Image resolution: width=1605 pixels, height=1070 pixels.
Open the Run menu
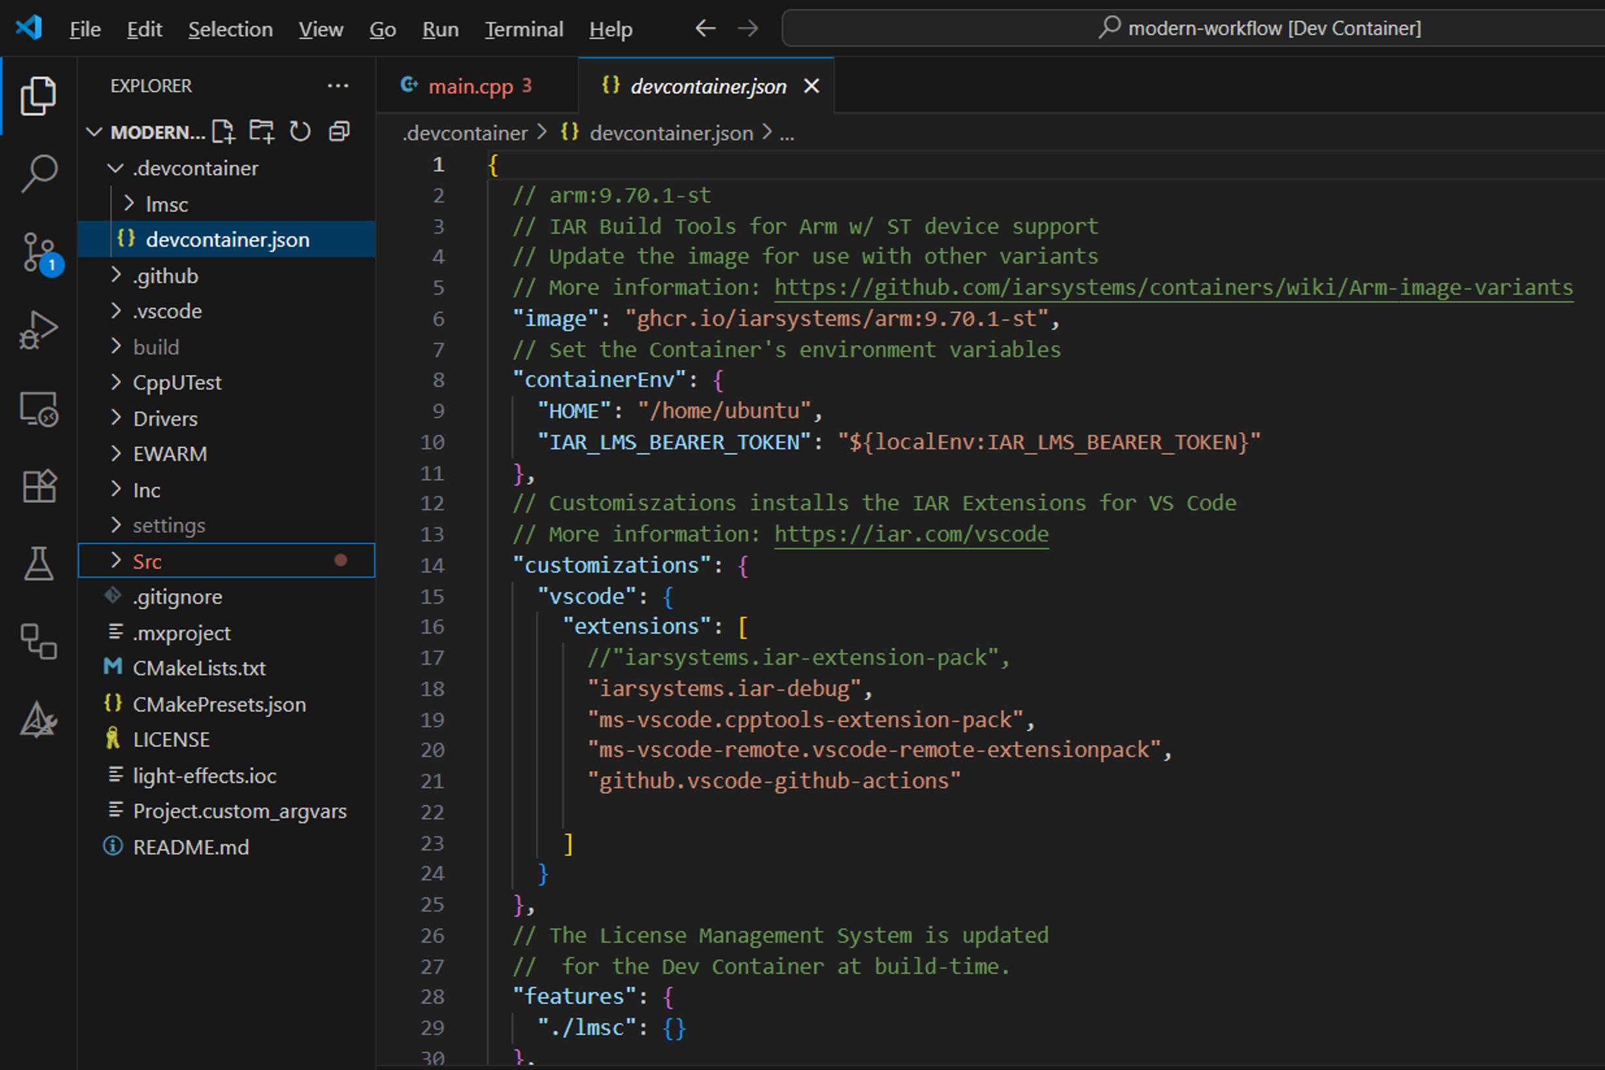click(440, 29)
